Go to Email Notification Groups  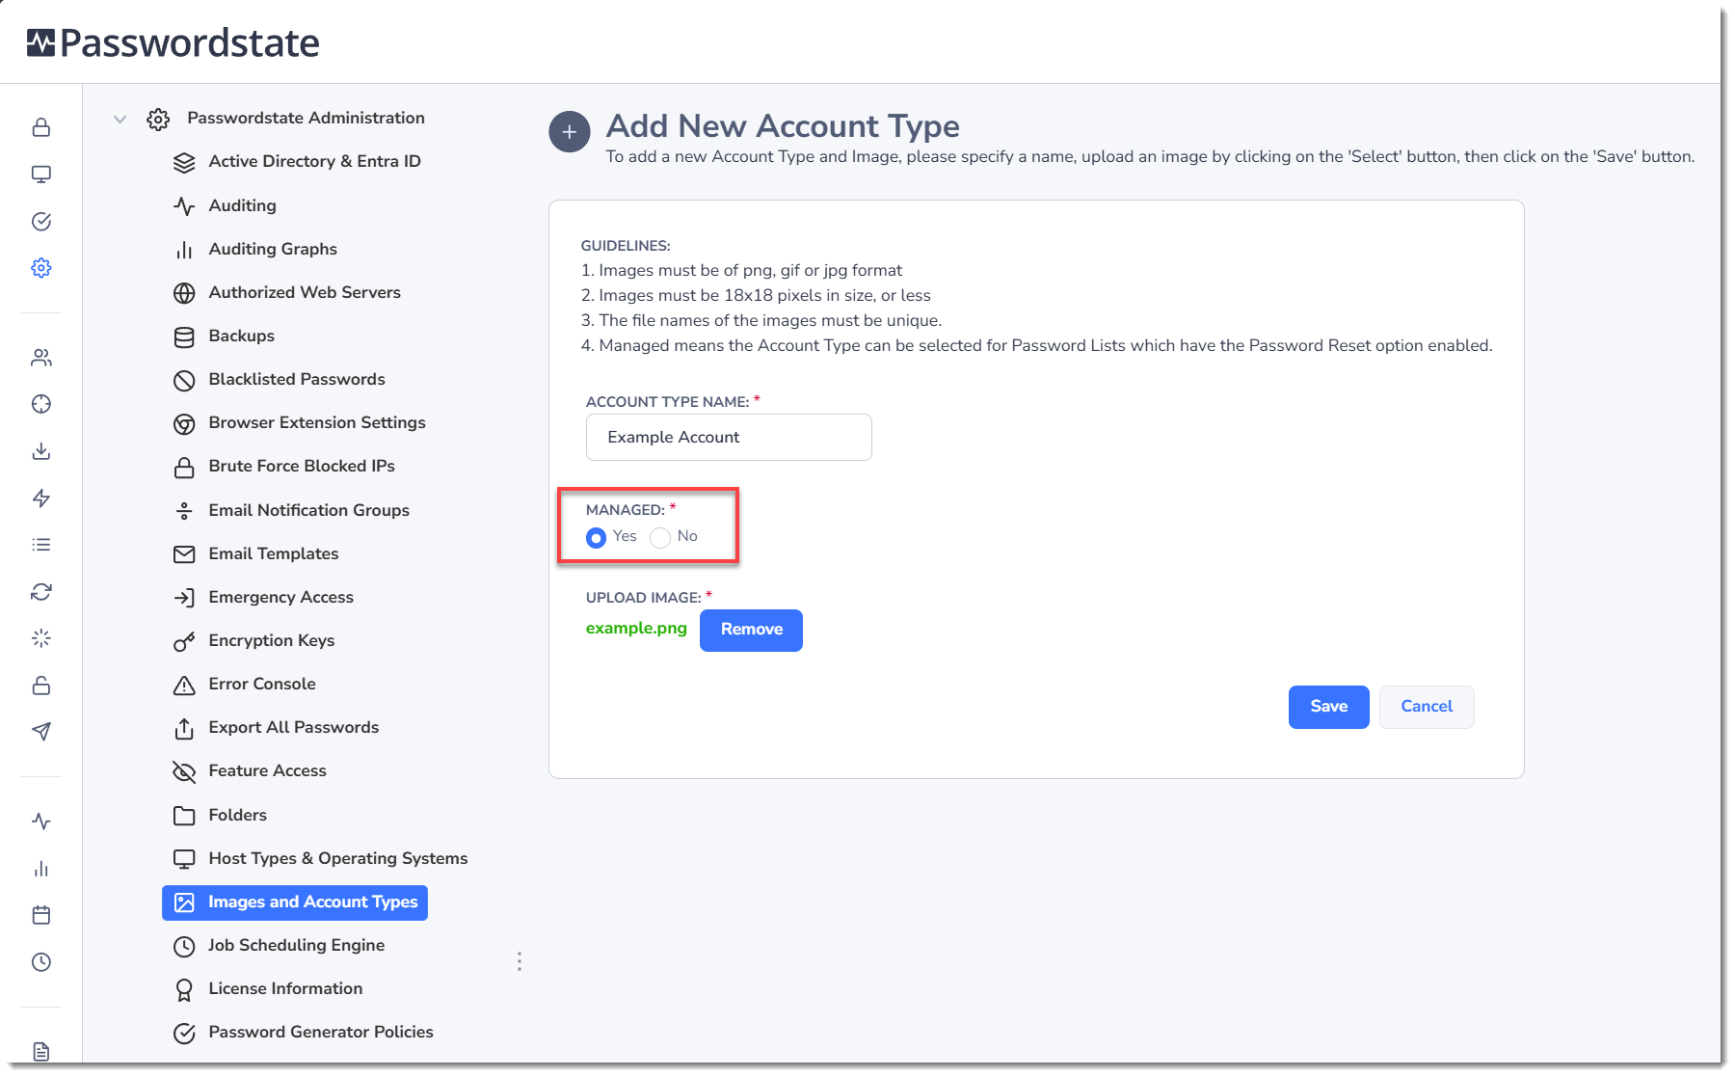(x=308, y=510)
